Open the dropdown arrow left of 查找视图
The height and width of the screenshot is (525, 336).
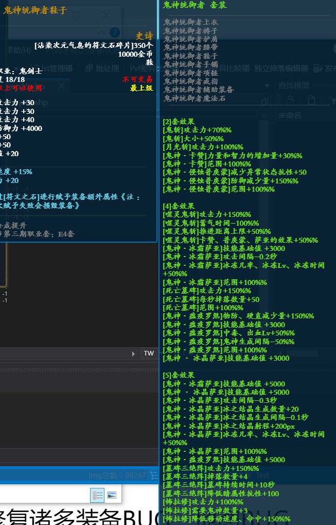point(267,86)
